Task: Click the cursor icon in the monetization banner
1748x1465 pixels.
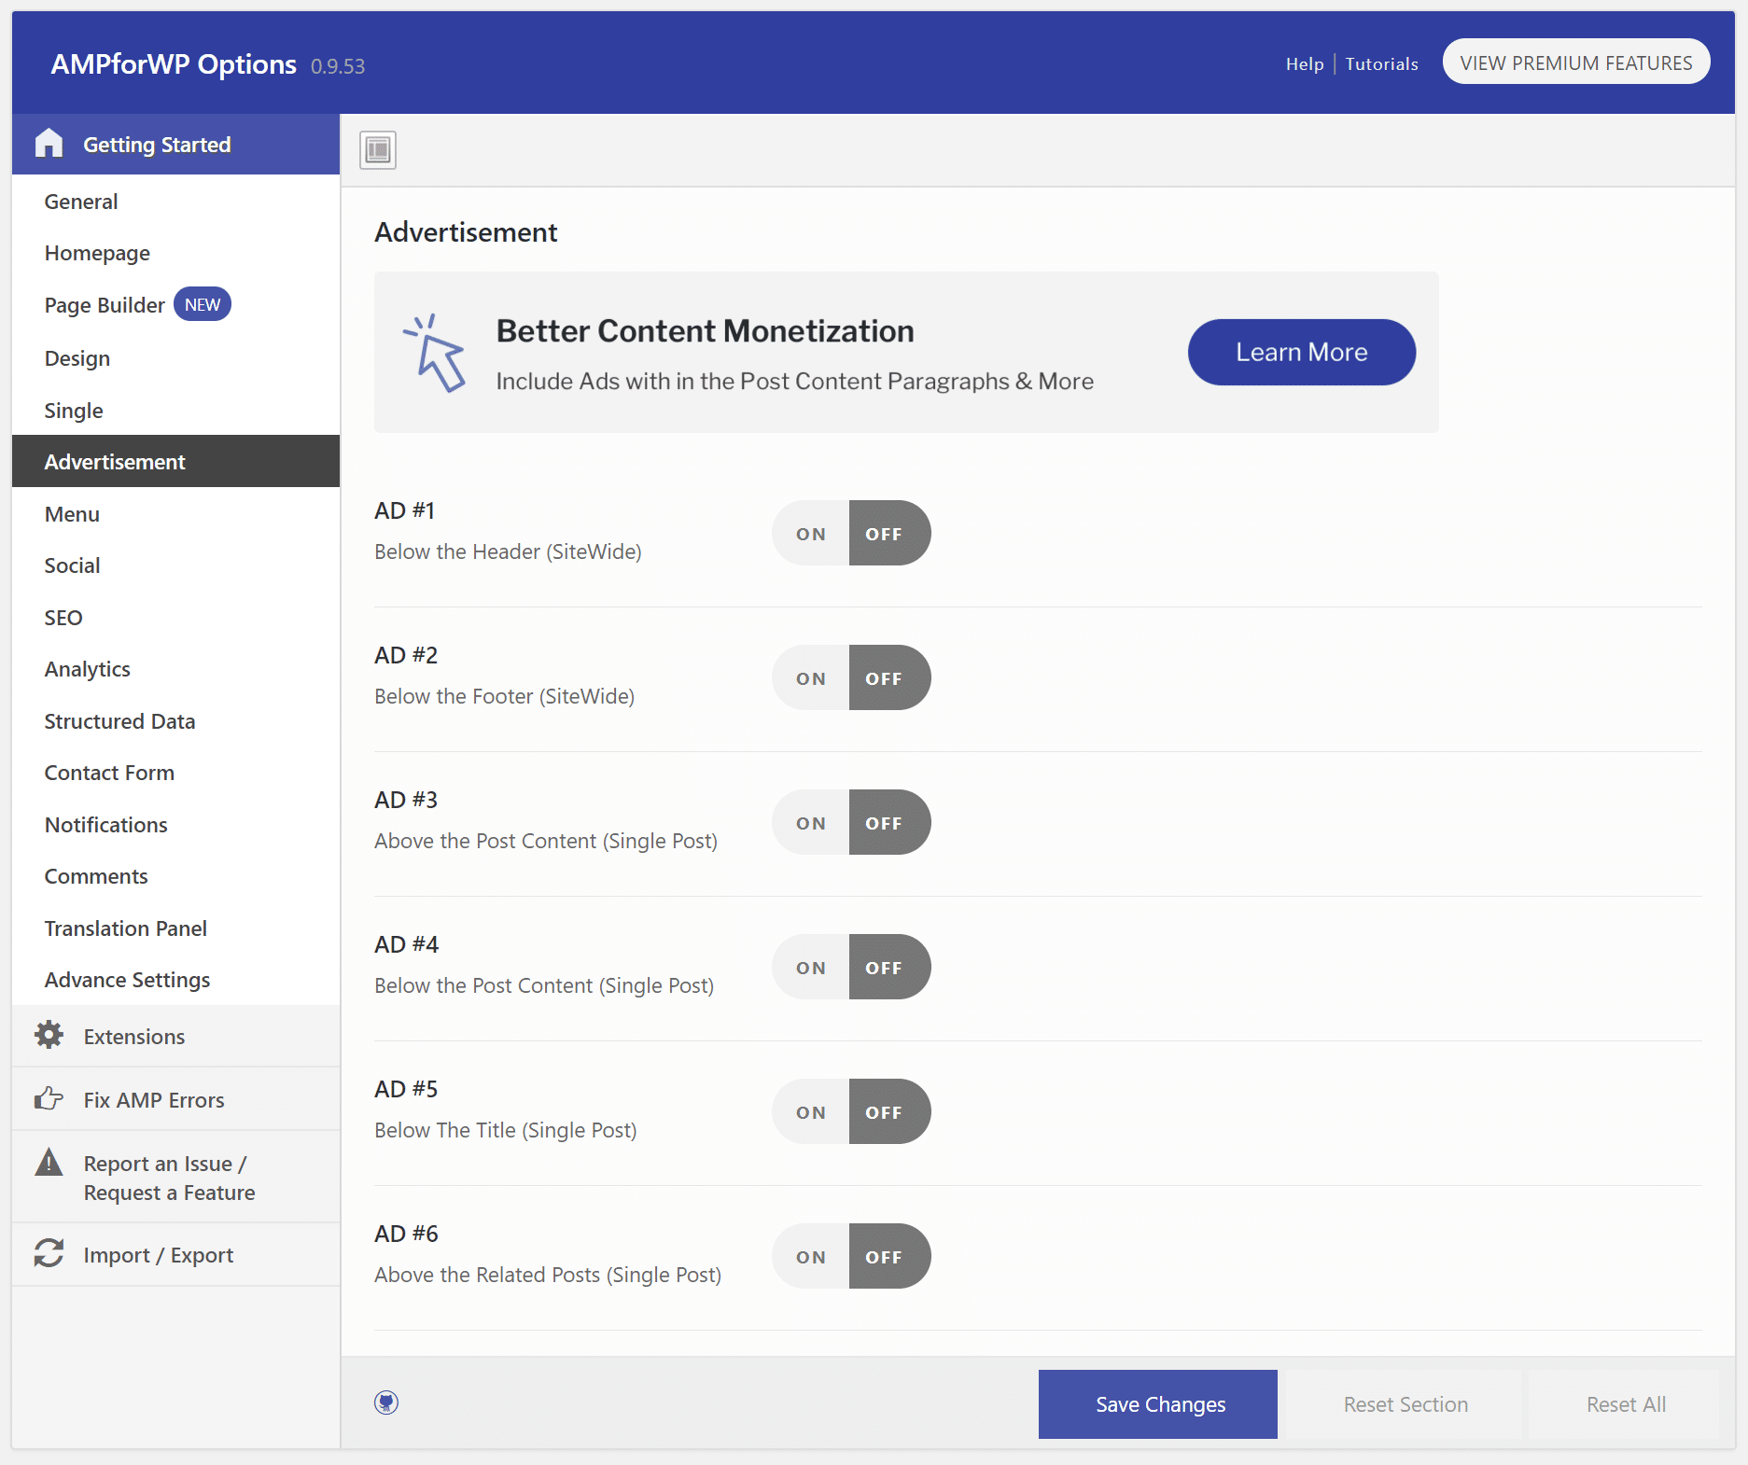Action: click(435, 353)
